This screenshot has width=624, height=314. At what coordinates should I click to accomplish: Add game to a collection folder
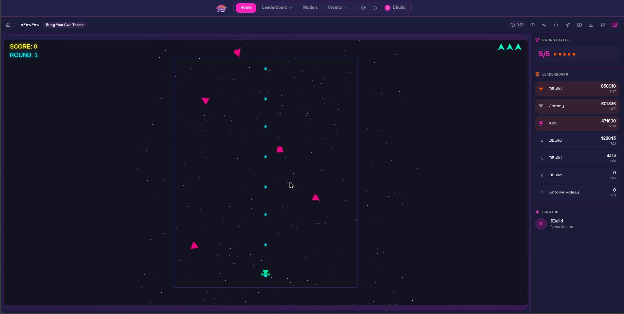(x=579, y=25)
